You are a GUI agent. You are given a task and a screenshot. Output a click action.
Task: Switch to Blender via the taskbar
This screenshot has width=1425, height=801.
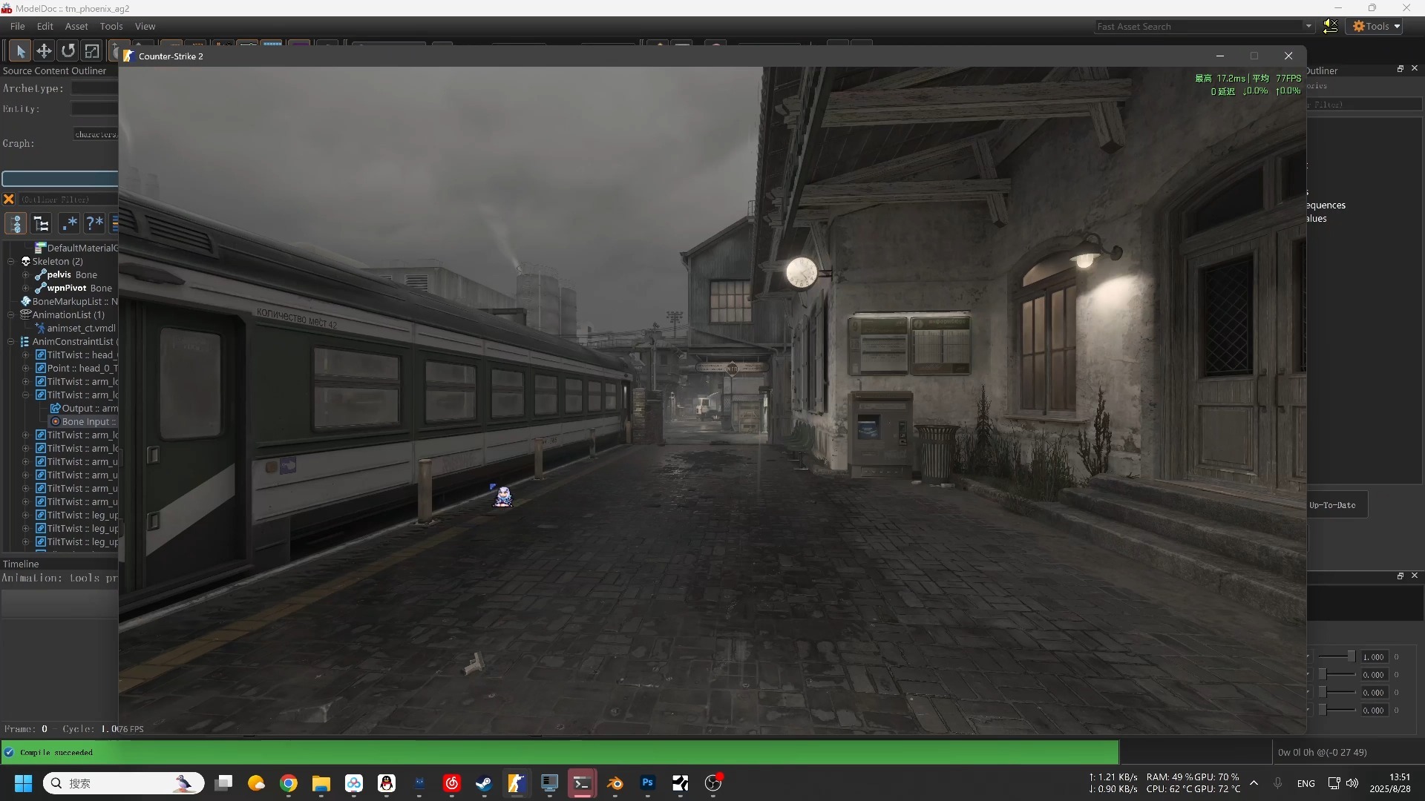click(x=615, y=783)
